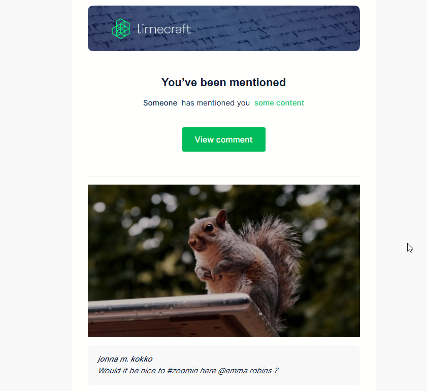Click the limecraft wordmark text
Image resolution: width=427 pixels, height=391 pixels.
[x=164, y=29]
